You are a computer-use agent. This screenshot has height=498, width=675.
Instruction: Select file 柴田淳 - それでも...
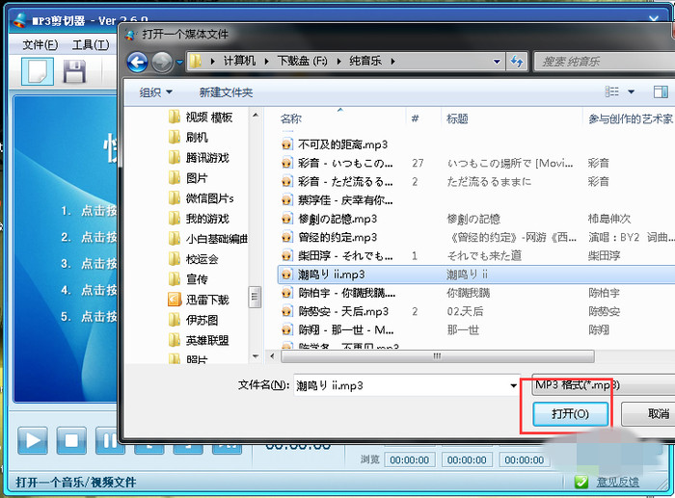tap(337, 256)
